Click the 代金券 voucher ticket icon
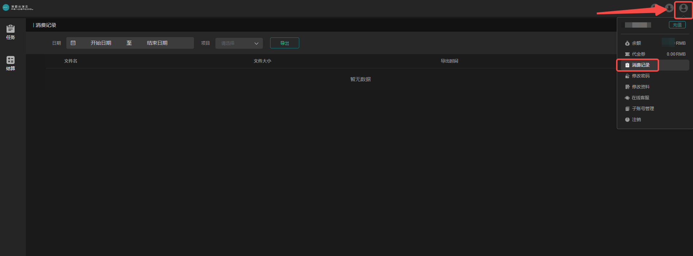 (627, 54)
